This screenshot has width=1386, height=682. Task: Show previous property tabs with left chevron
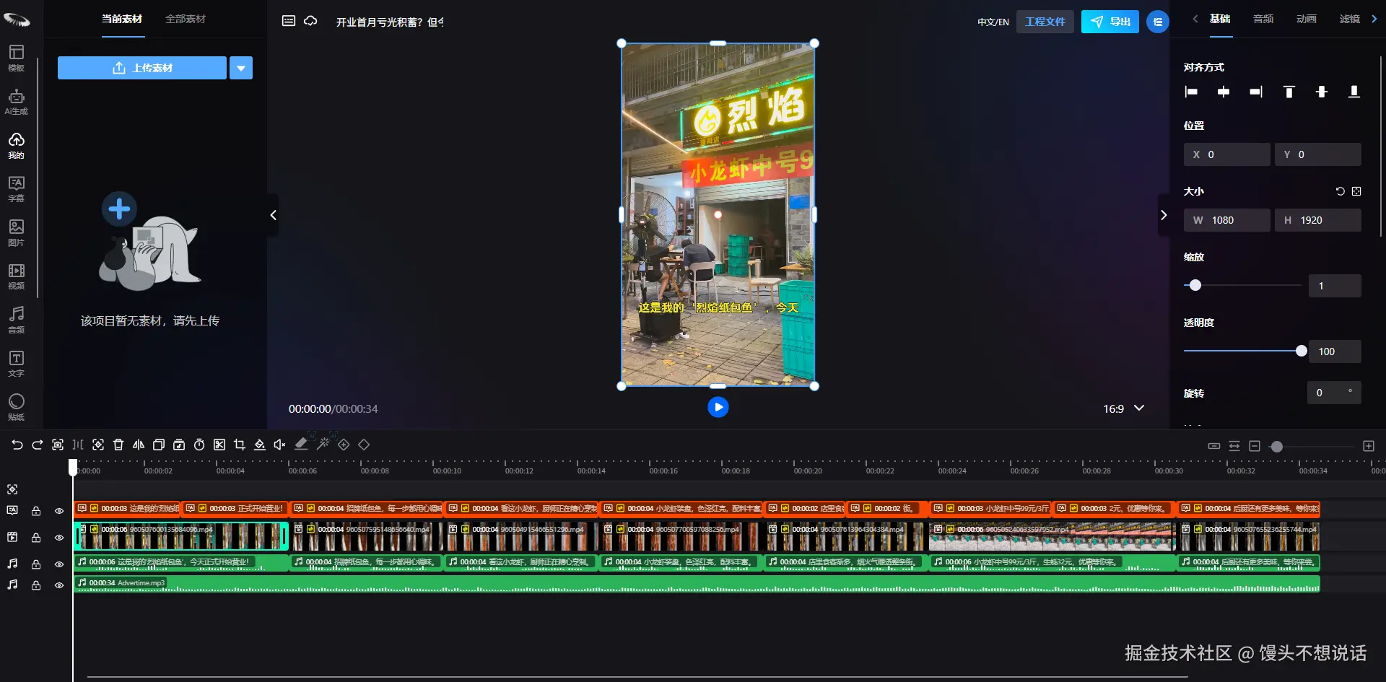[x=1195, y=19]
